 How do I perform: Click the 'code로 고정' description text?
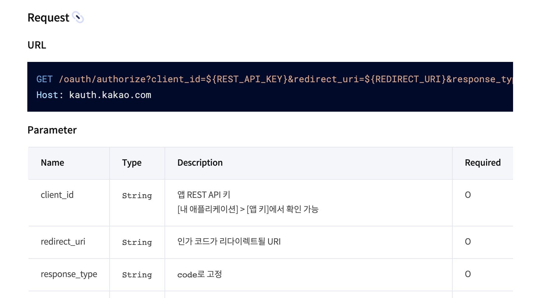coord(199,274)
